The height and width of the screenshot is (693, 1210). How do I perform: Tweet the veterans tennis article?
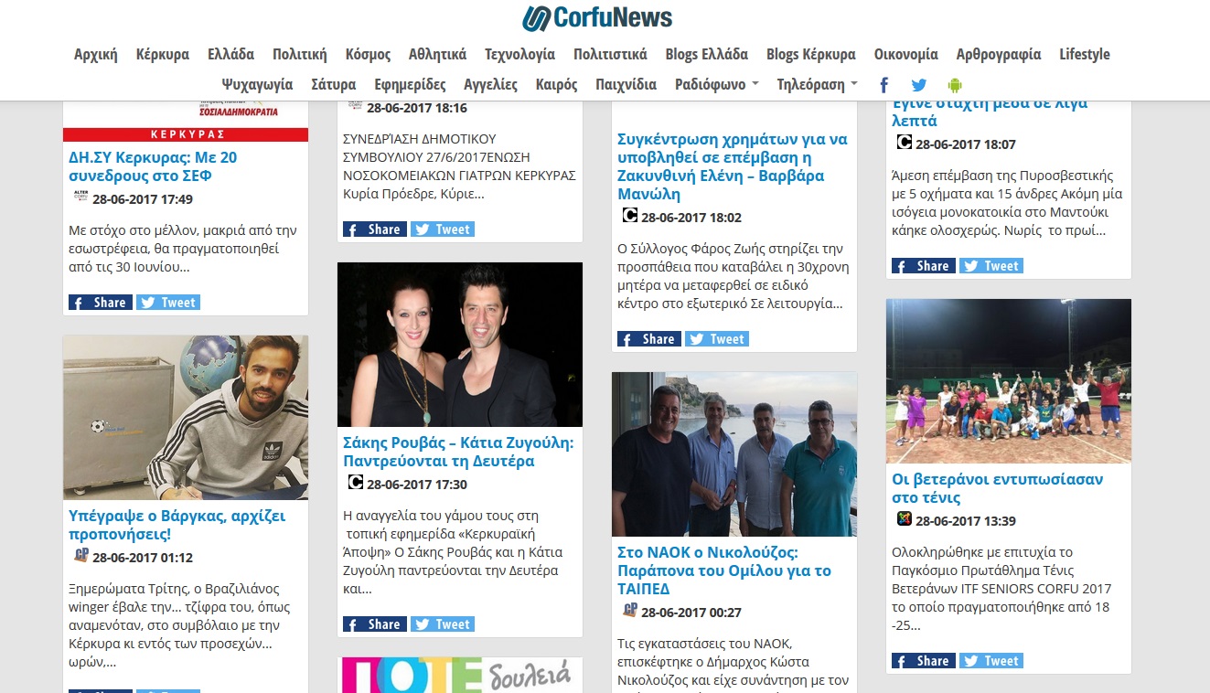click(991, 661)
